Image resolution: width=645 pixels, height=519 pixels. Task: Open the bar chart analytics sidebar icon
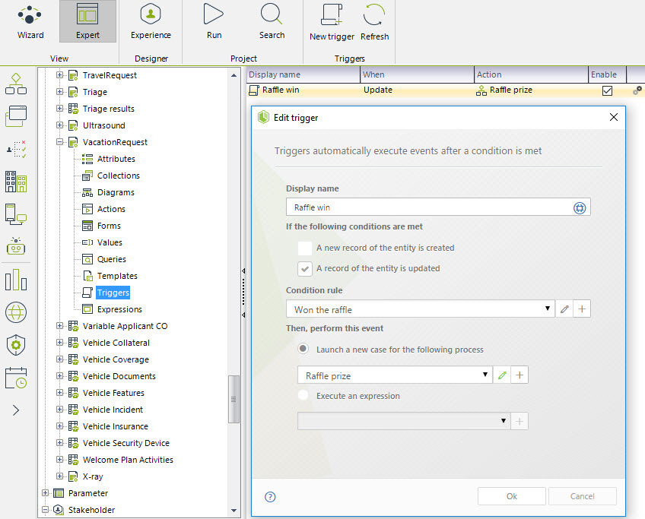coord(16,280)
